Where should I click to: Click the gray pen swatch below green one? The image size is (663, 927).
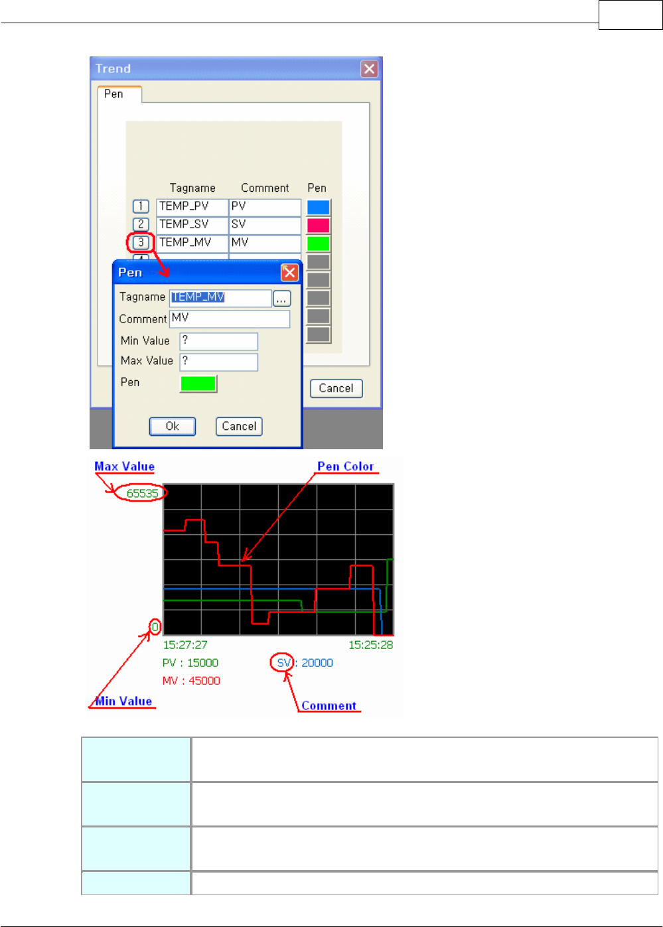319,261
